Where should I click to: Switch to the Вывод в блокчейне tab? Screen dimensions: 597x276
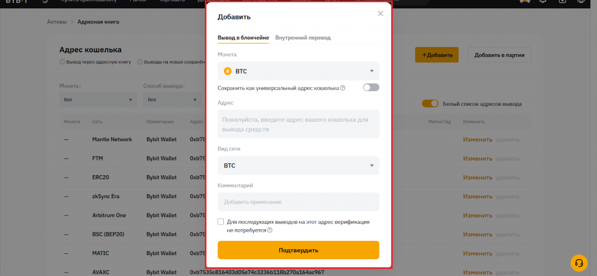[243, 38]
